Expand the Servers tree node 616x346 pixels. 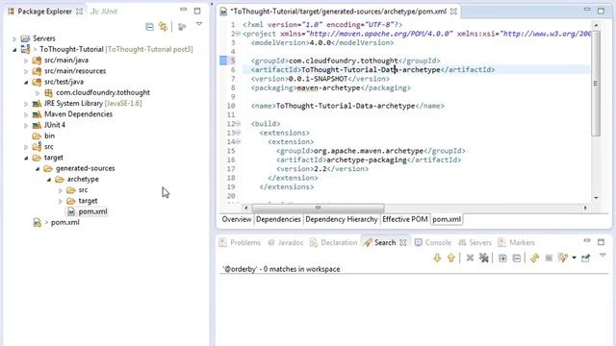(14, 38)
